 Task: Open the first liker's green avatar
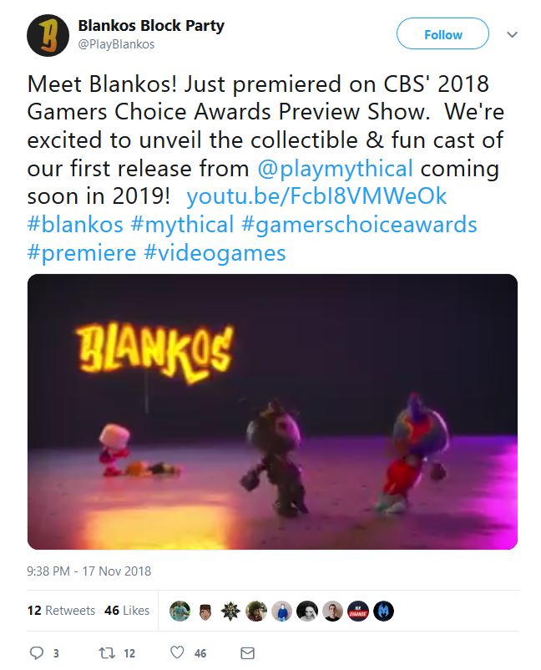[x=179, y=611]
